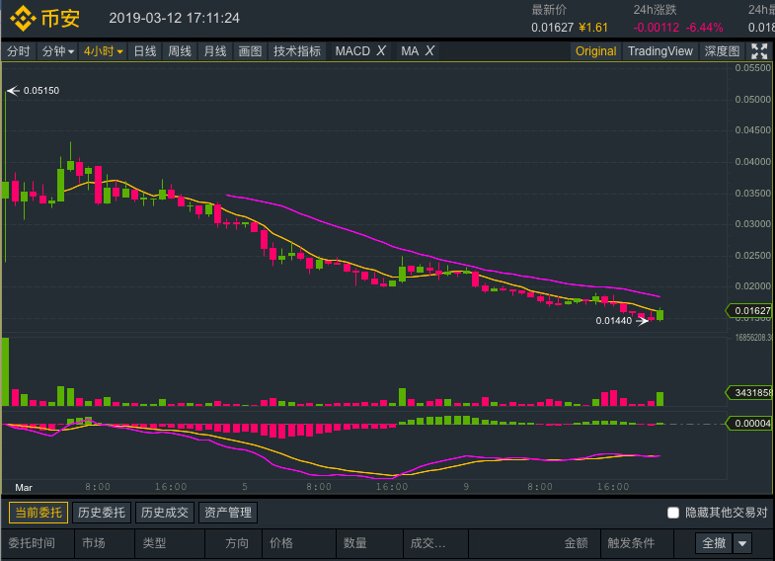775x561 pixels.
Task: Click the Mar date label on time axis
Action: (x=24, y=487)
